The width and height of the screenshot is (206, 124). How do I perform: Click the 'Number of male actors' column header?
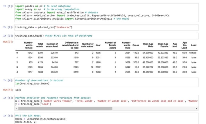(87, 45)
